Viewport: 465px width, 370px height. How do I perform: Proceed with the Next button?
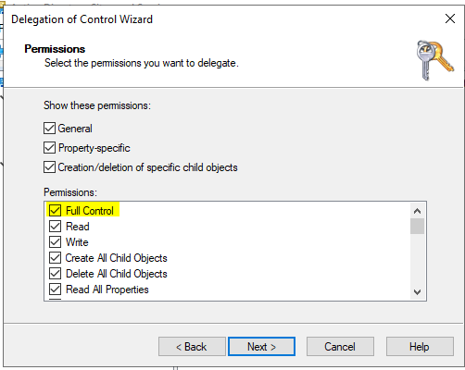[x=261, y=347]
